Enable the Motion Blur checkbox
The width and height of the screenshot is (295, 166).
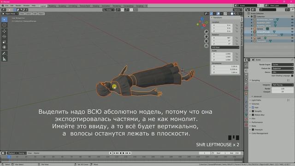pos(253,115)
